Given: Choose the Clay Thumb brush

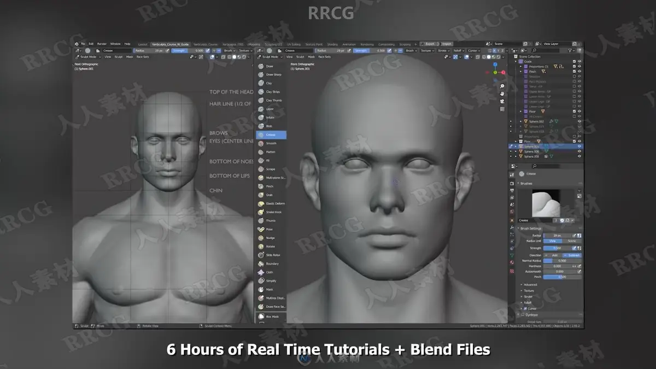Looking at the screenshot, I should (271, 100).
